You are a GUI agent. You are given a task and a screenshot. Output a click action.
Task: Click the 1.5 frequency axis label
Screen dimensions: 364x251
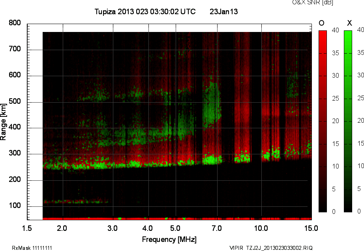pos(27,229)
